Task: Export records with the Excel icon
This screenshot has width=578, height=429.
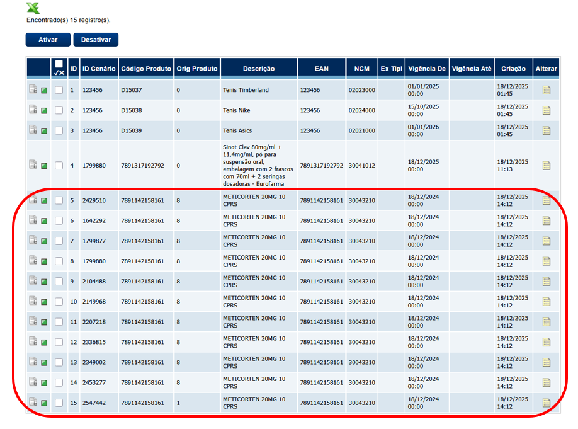Action: (x=33, y=8)
